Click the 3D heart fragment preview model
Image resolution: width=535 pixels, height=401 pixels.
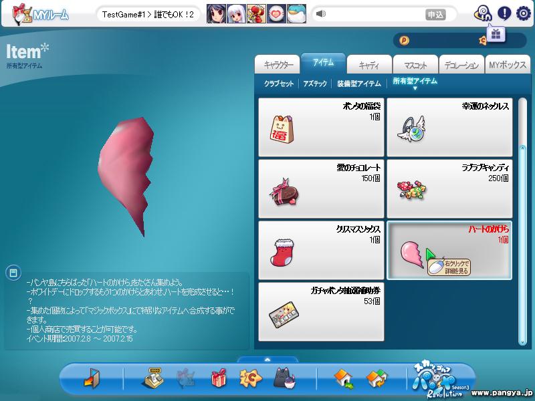coord(126,176)
